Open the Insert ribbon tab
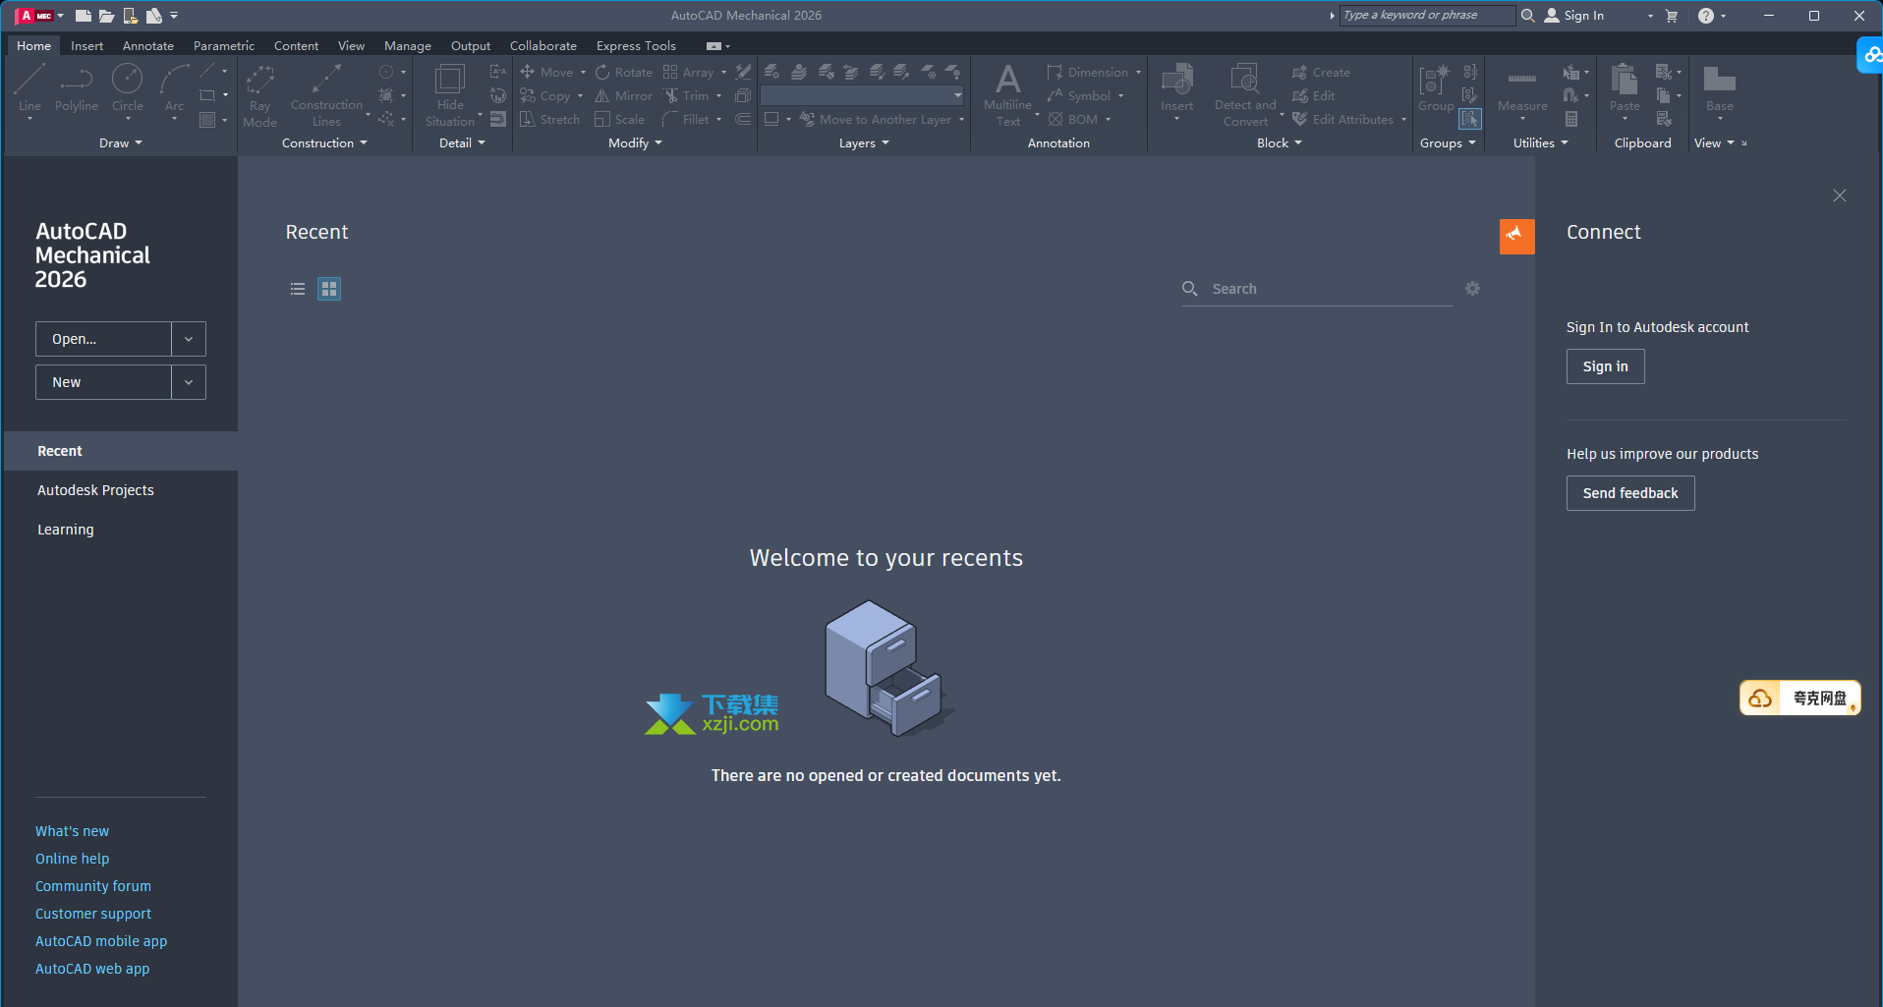Image resolution: width=1883 pixels, height=1007 pixels. [x=86, y=45]
